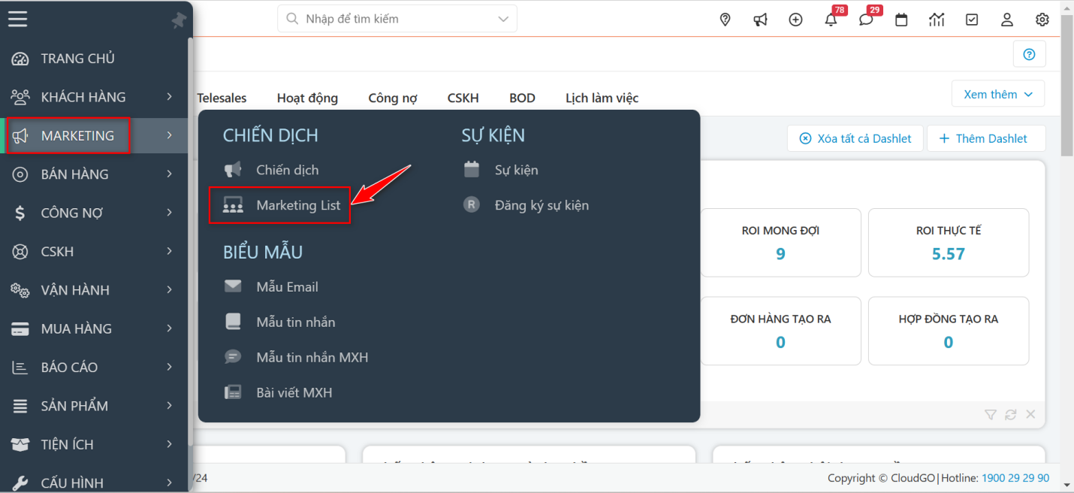This screenshot has height=493, width=1074.
Task: Switch to the Telesales tab
Action: click(x=222, y=98)
